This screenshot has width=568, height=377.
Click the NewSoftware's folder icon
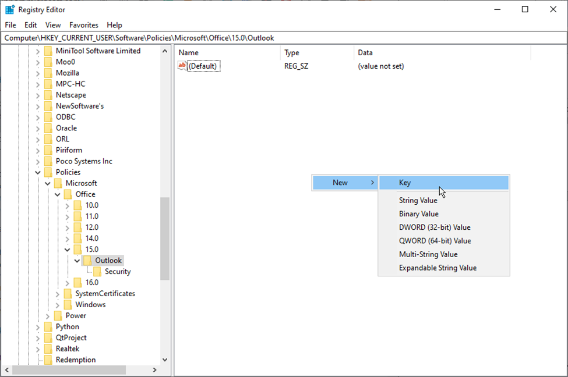click(48, 106)
